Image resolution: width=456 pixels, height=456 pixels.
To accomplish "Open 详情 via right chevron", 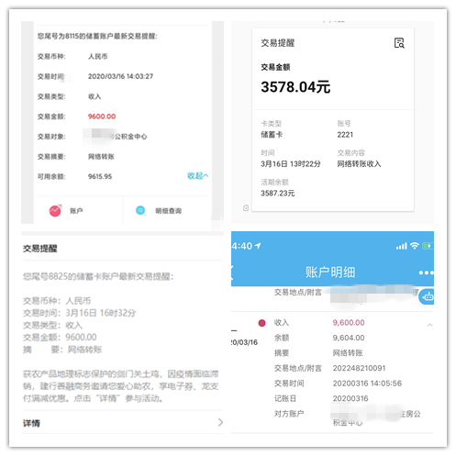I will click(x=220, y=422).
